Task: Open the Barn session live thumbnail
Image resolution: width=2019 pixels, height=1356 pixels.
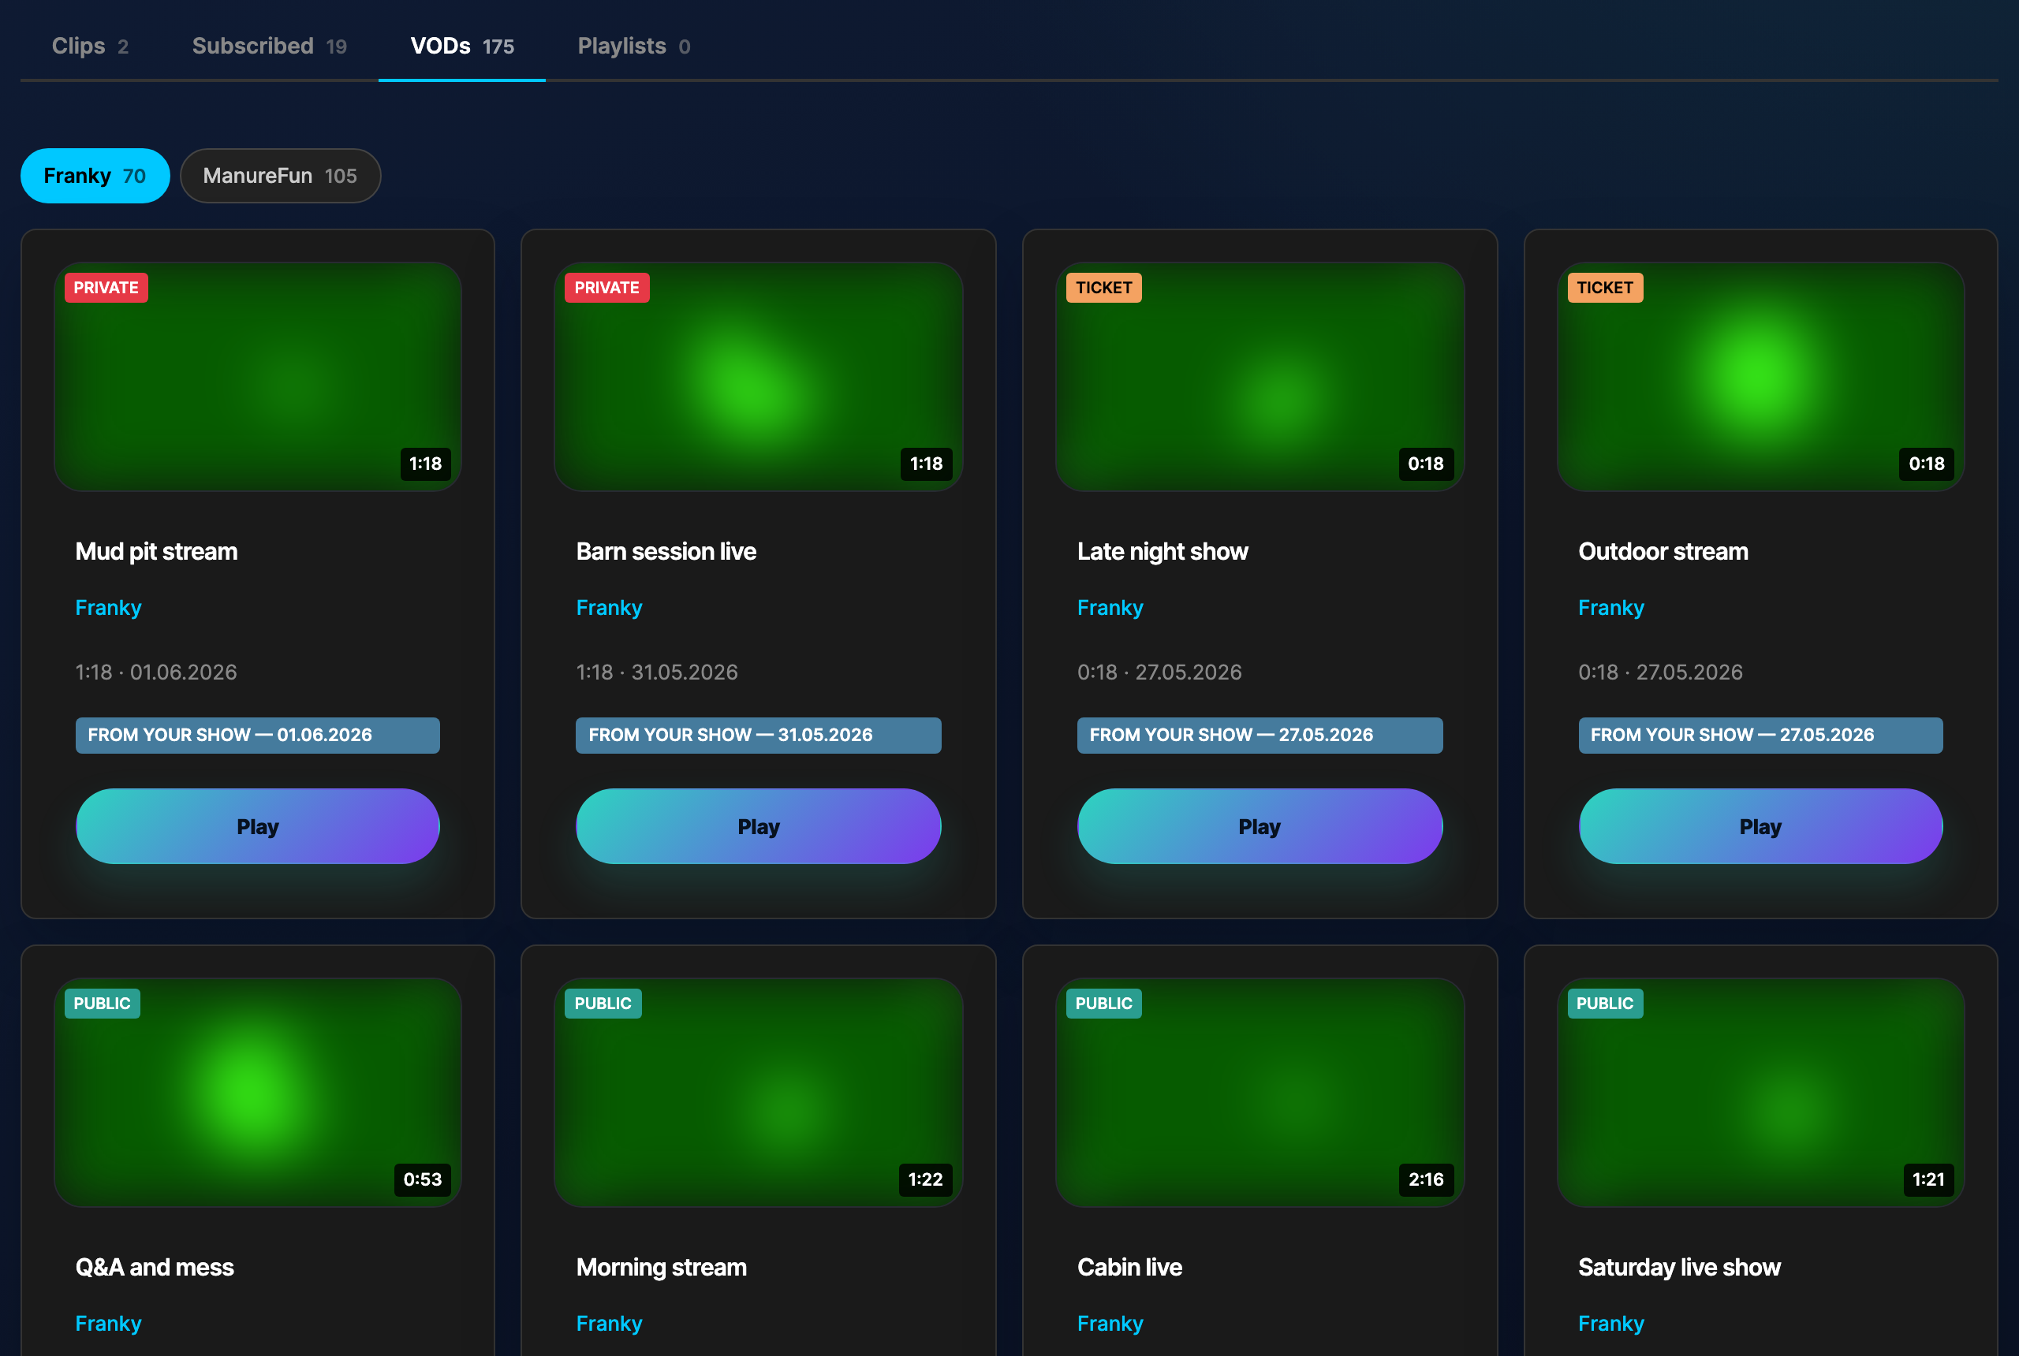Action: click(x=759, y=377)
